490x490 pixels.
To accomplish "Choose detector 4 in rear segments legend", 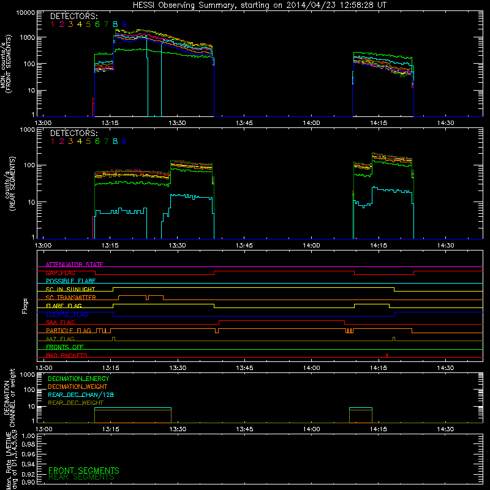I will (x=80, y=141).
